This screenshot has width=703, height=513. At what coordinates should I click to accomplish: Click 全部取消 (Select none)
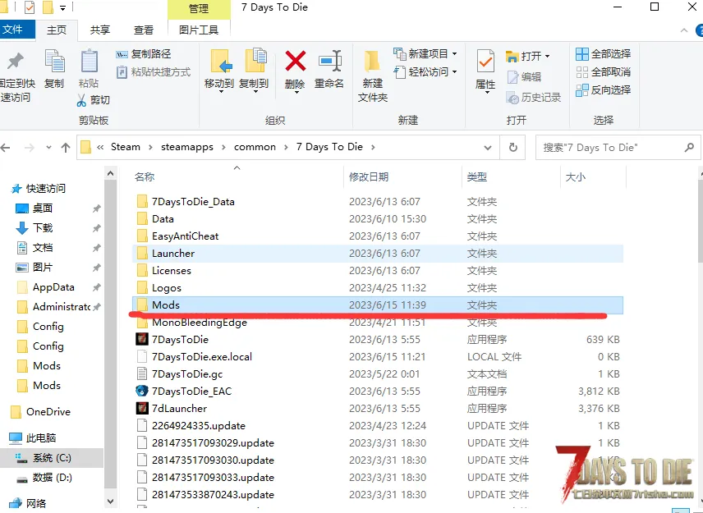click(x=603, y=72)
